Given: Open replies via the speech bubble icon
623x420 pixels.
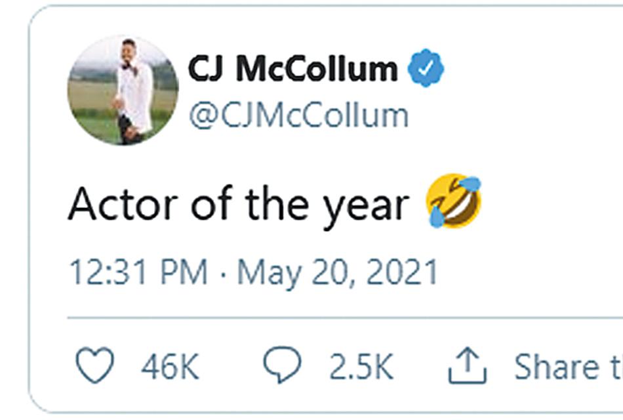Looking at the screenshot, I should coord(283,364).
